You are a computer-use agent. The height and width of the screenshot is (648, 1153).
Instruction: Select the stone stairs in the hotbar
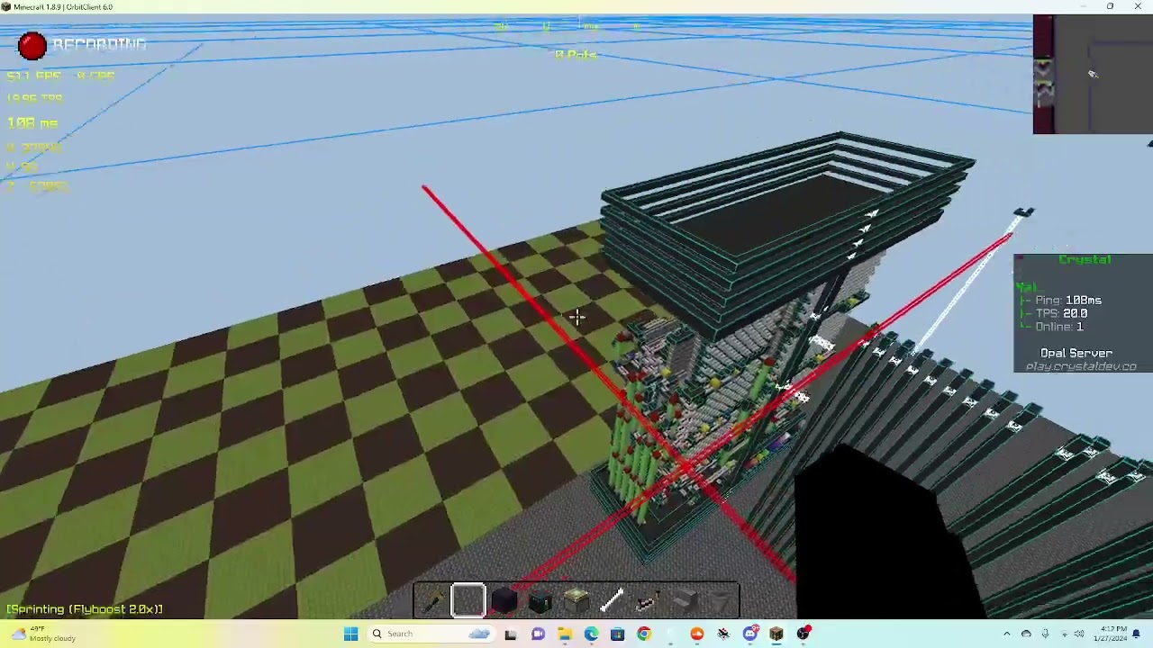pyautogui.click(x=685, y=601)
